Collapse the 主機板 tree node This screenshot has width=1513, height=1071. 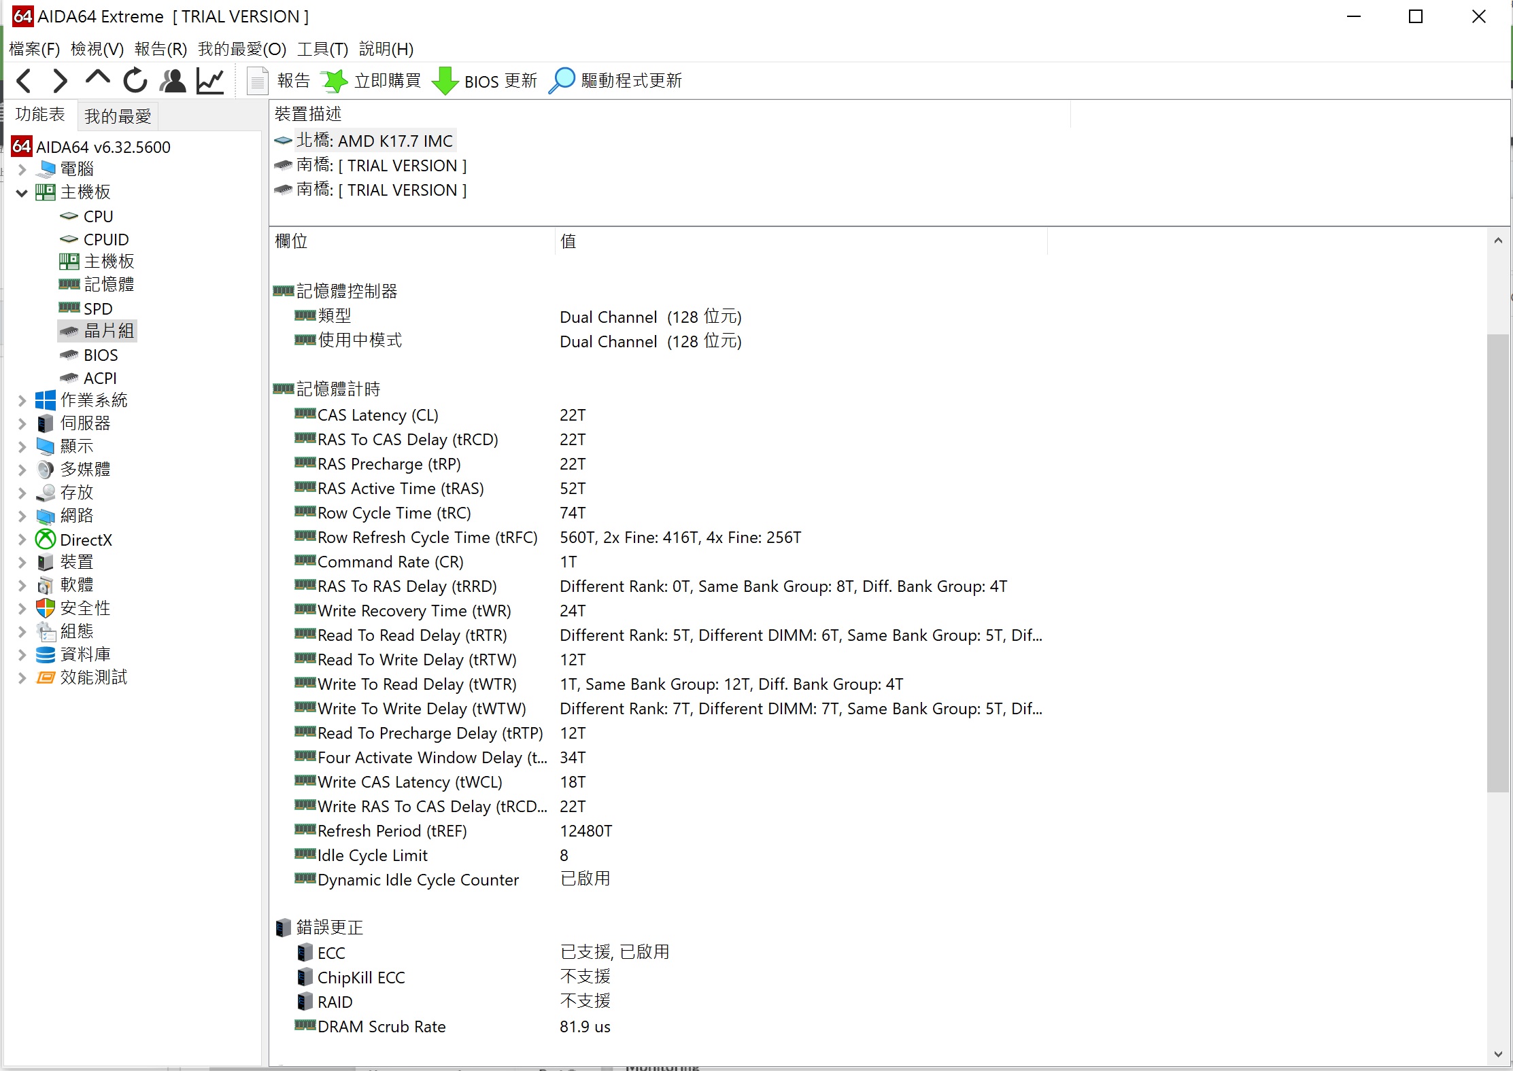click(x=22, y=192)
